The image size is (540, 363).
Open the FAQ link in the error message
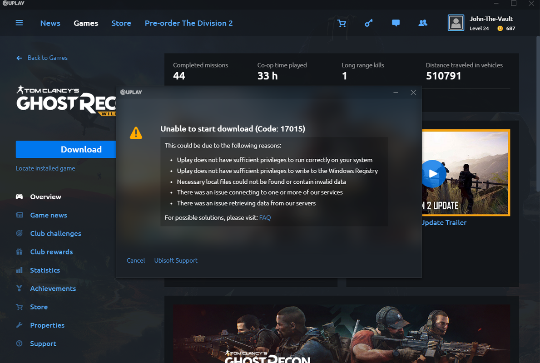coord(265,217)
